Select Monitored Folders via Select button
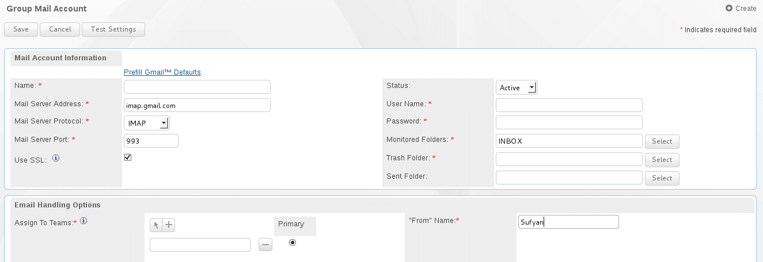This screenshot has width=763, height=262. (x=662, y=141)
